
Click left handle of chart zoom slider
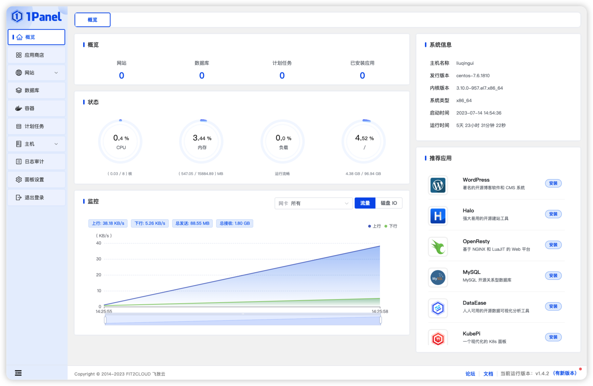pyautogui.click(x=105, y=320)
